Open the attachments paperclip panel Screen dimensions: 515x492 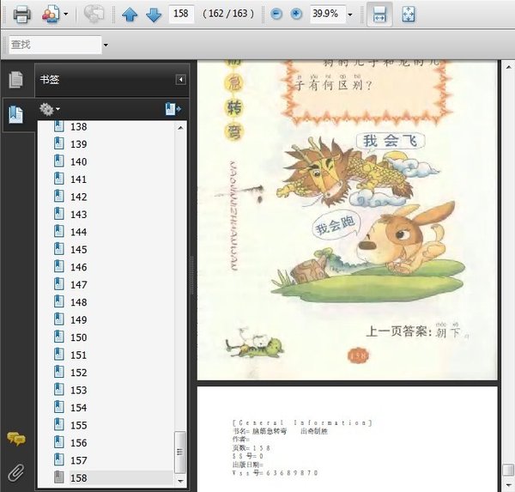(15, 471)
